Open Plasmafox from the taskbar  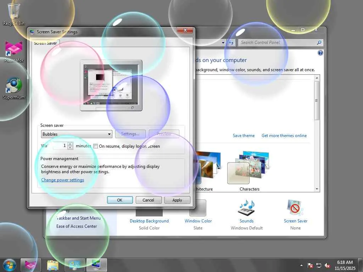(30, 265)
